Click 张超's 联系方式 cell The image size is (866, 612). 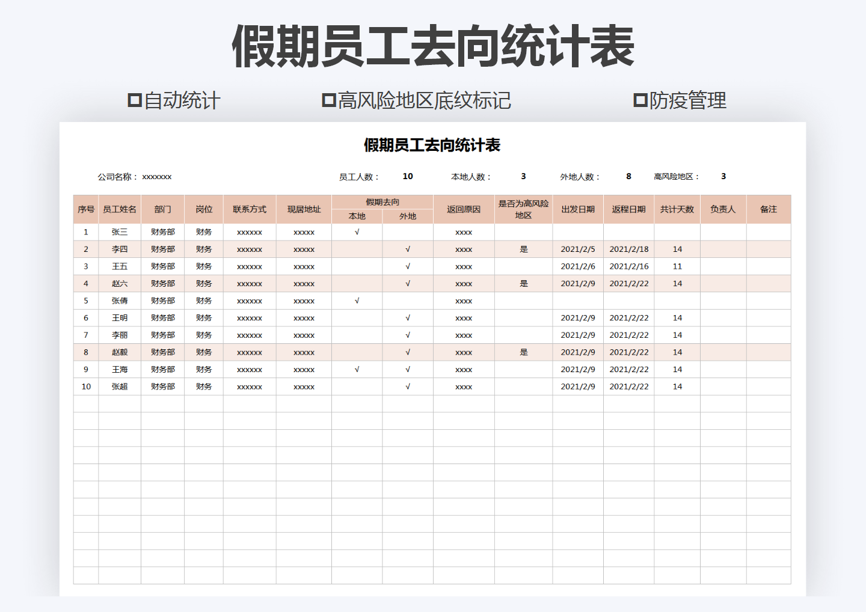coord(249,387)
